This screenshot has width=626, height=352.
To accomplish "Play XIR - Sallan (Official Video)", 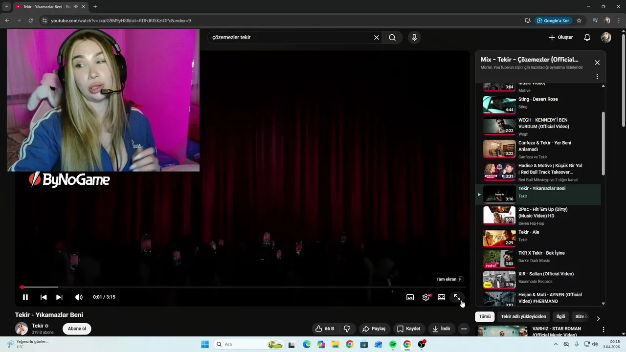I will [x=538, y=280].
